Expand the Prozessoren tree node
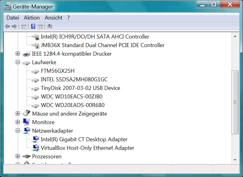 click(18, 156)
